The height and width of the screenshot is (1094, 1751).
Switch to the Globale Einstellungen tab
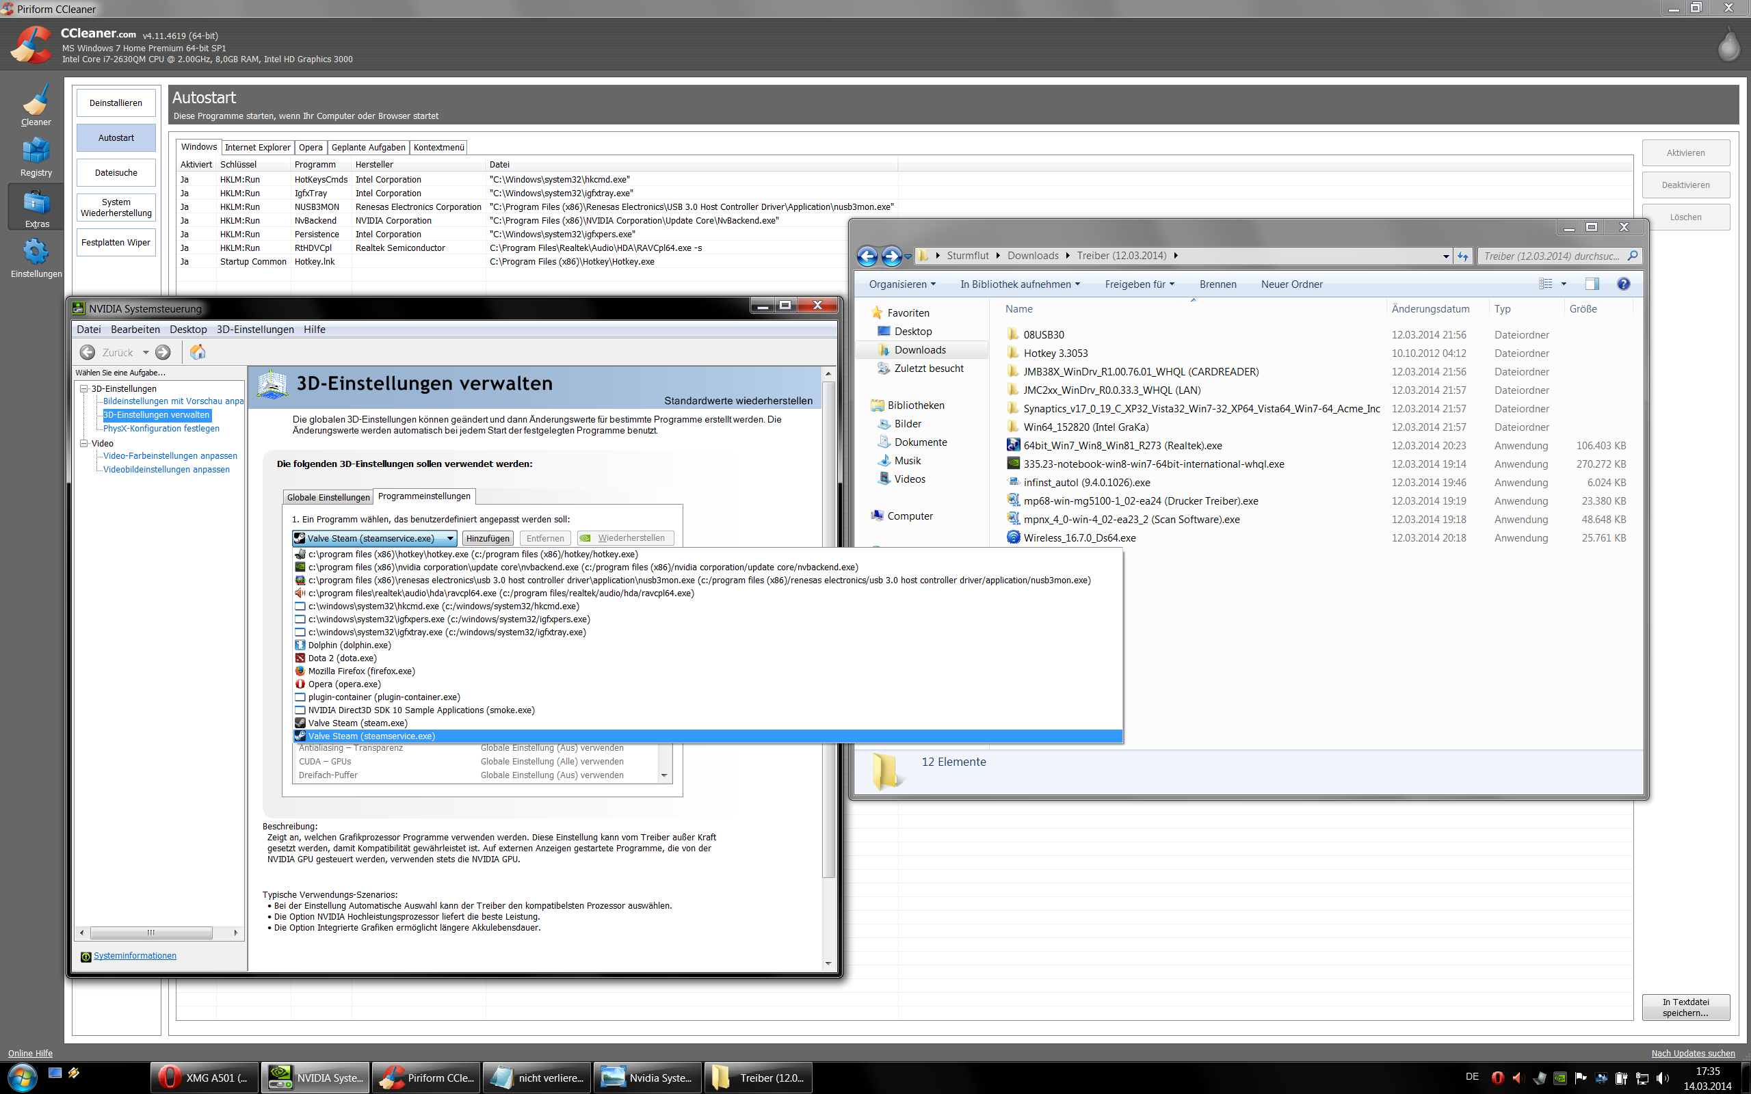click(328, 497)
